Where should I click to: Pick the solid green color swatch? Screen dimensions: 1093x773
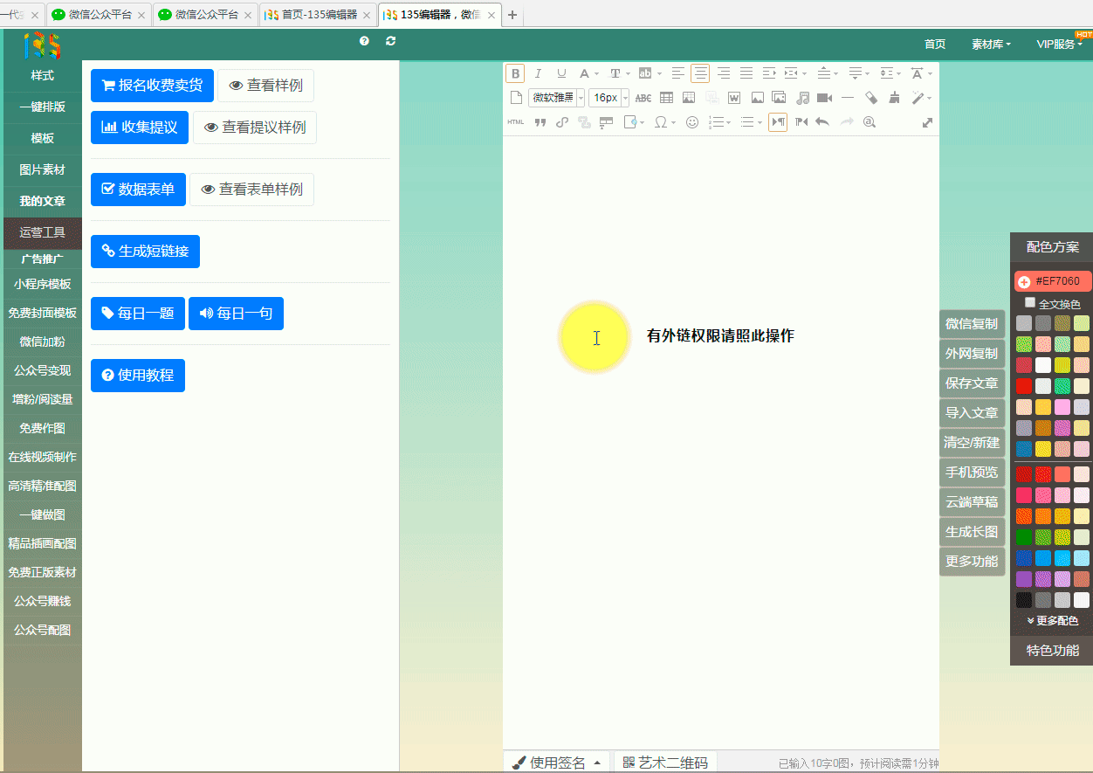(x=1024, y=537)
